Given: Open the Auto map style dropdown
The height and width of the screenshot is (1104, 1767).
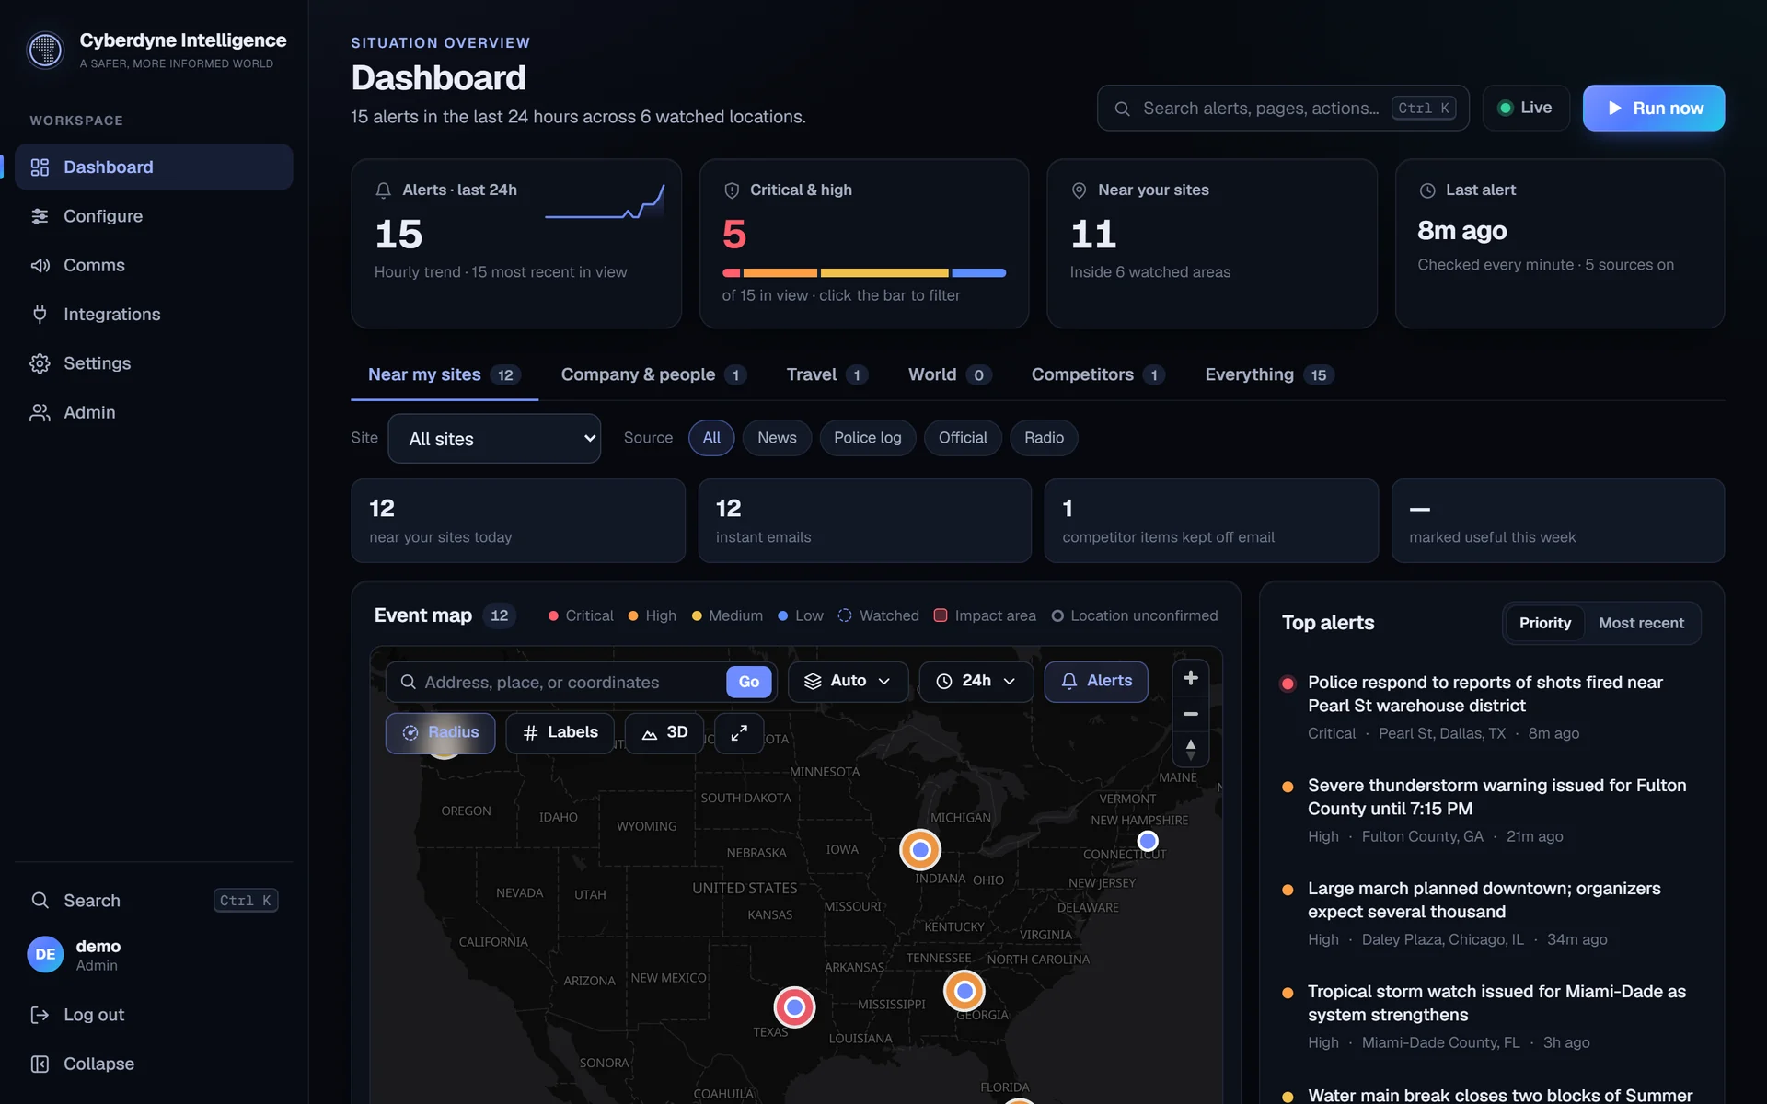Looking at the screenshot, I should [x=848, y=682].
